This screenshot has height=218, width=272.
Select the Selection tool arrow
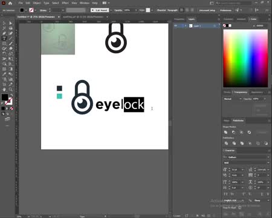[x=4, y=23]
